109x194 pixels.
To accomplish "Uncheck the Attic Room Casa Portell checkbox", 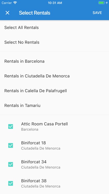I will click(11, 126).
